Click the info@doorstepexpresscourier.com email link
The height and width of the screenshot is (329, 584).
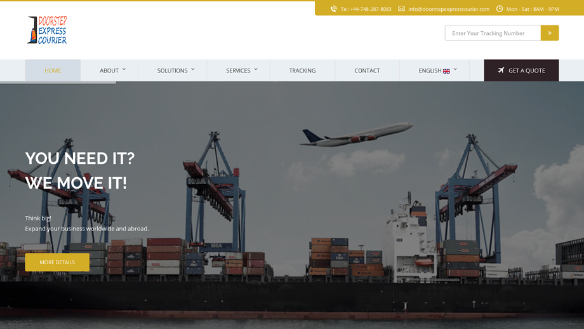pyautogui.click(x=449, y=9)
